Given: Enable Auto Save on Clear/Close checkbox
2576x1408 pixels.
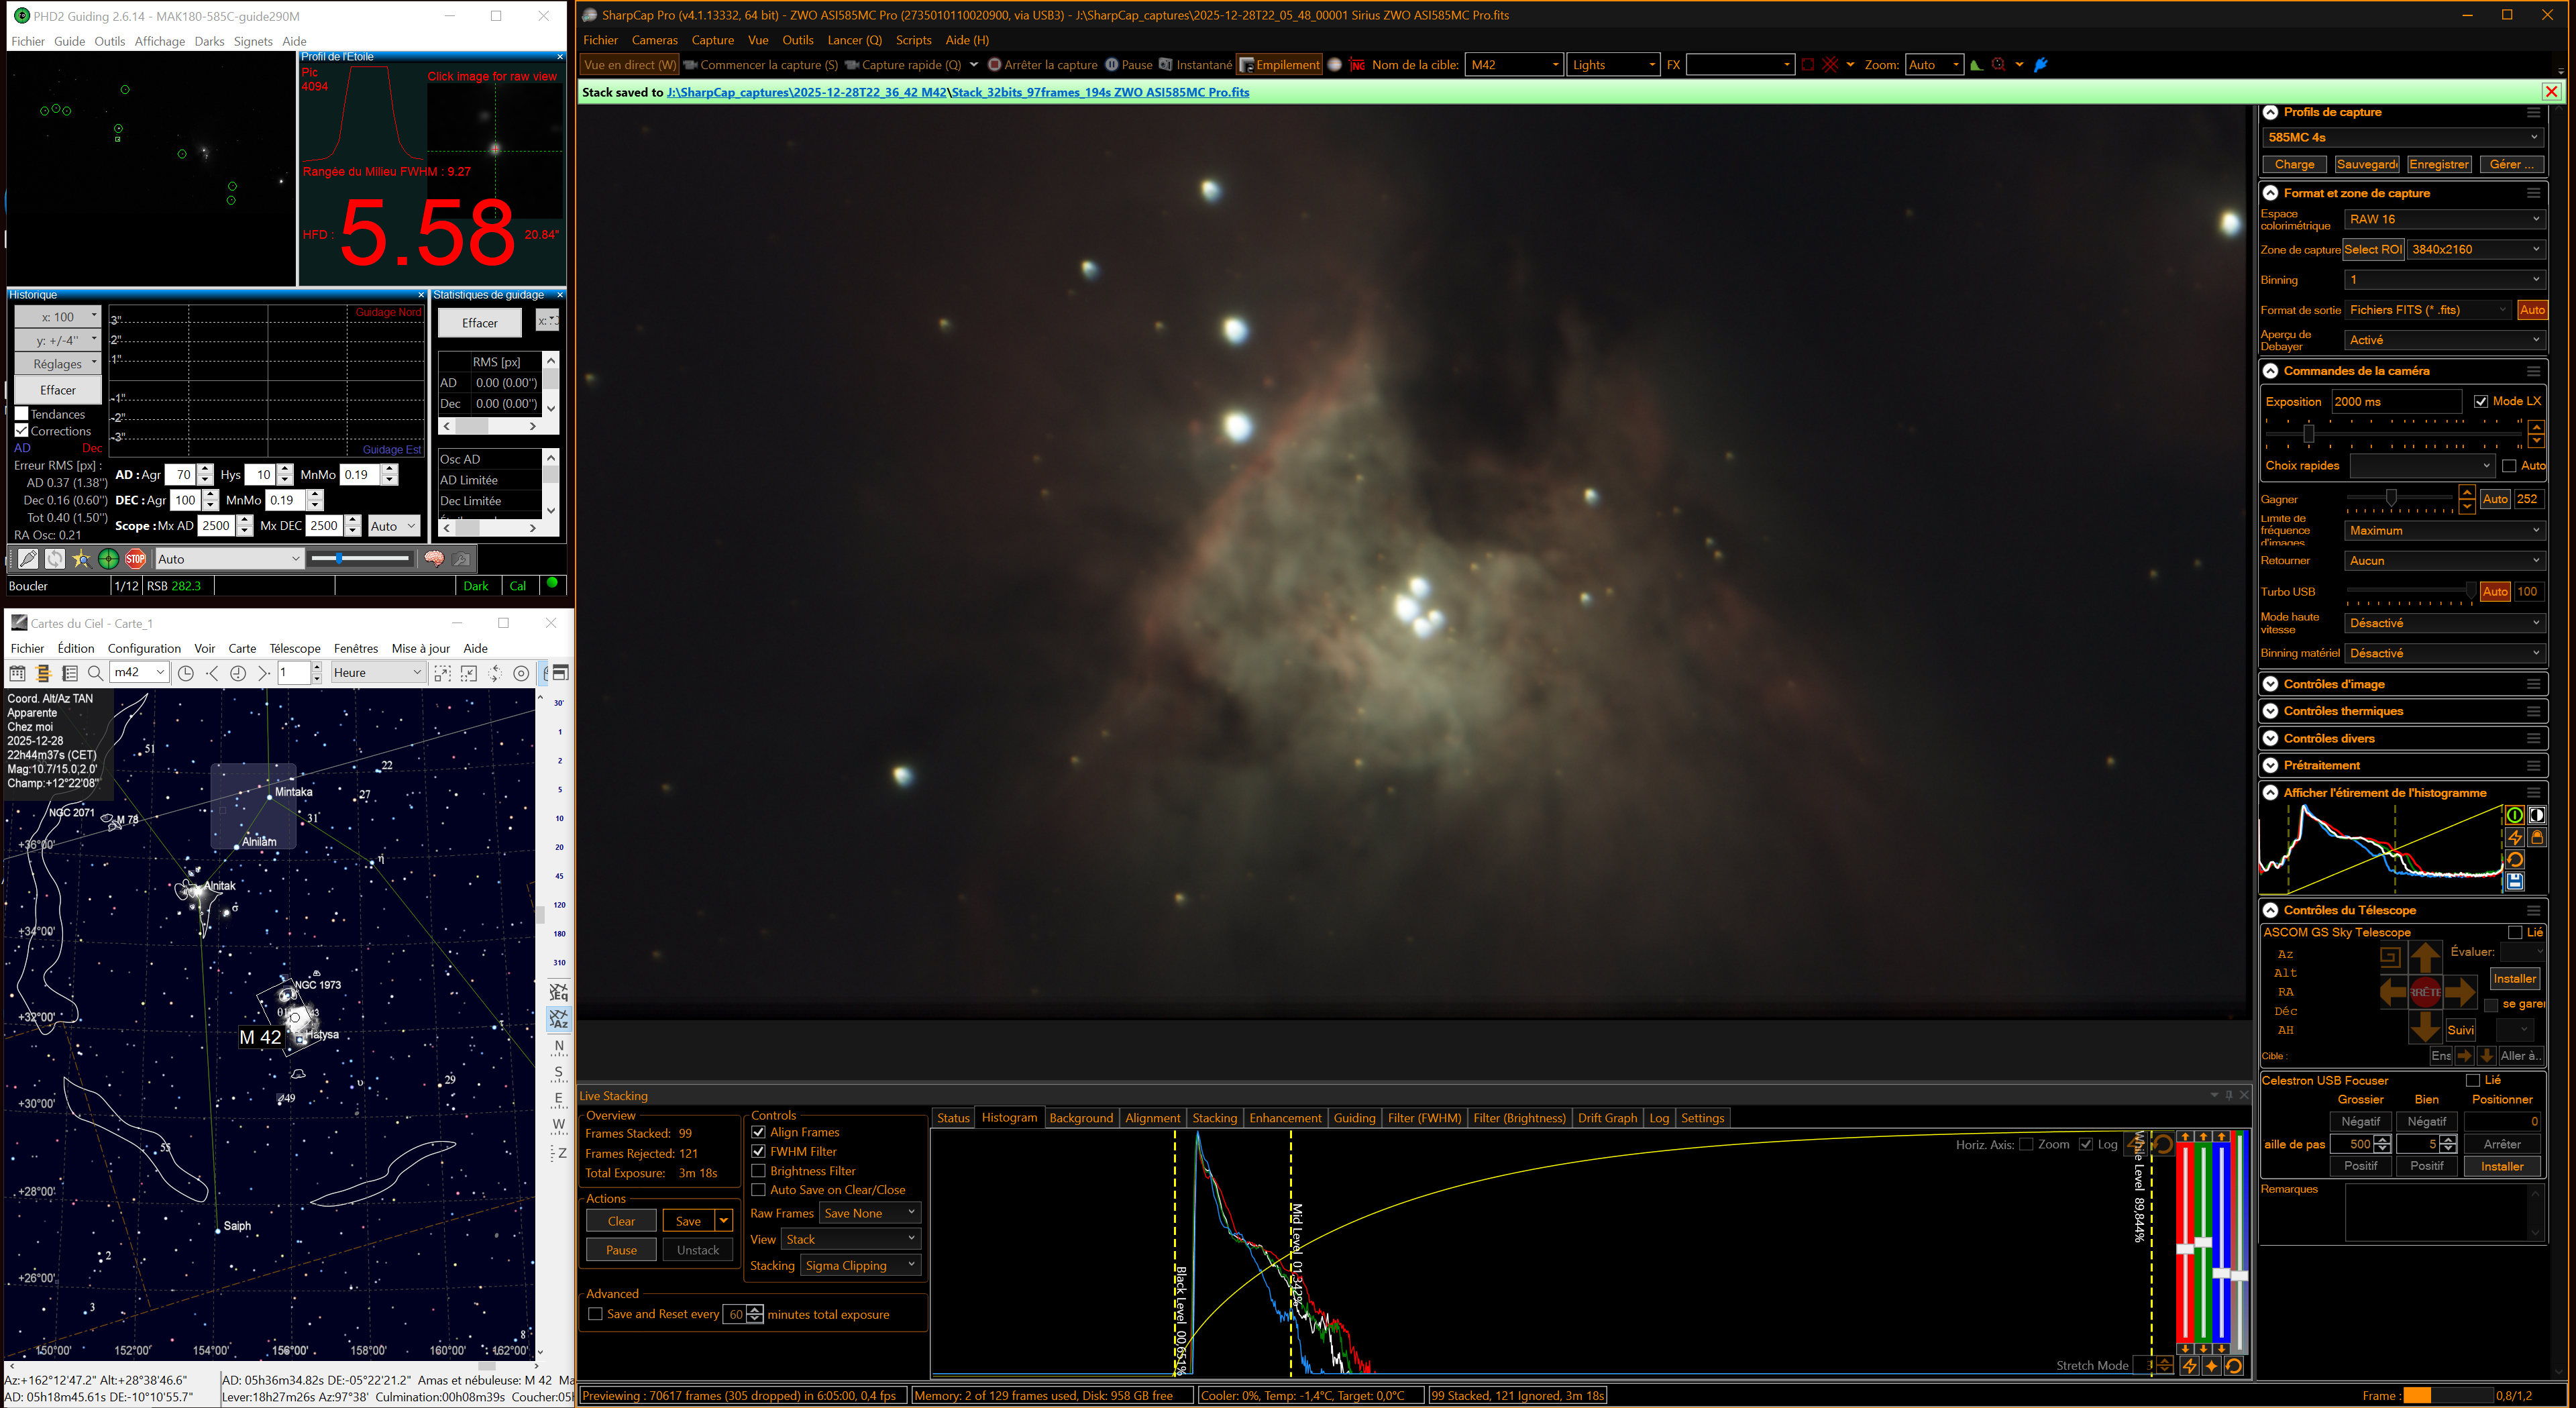Looking at the screenshot, I should point(758,1190).
